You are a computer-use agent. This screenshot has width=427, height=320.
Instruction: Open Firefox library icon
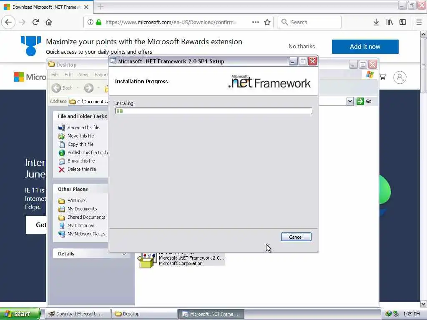click(x=389, y=22)
